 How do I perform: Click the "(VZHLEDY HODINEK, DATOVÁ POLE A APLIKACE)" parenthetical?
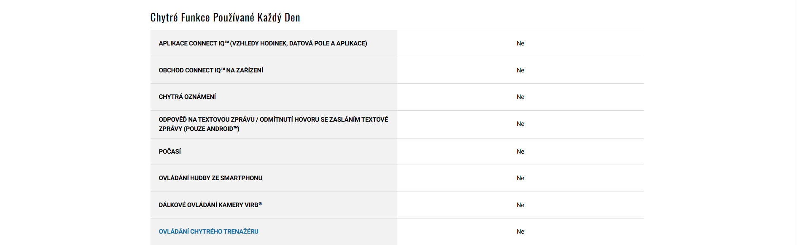(299, 43)
